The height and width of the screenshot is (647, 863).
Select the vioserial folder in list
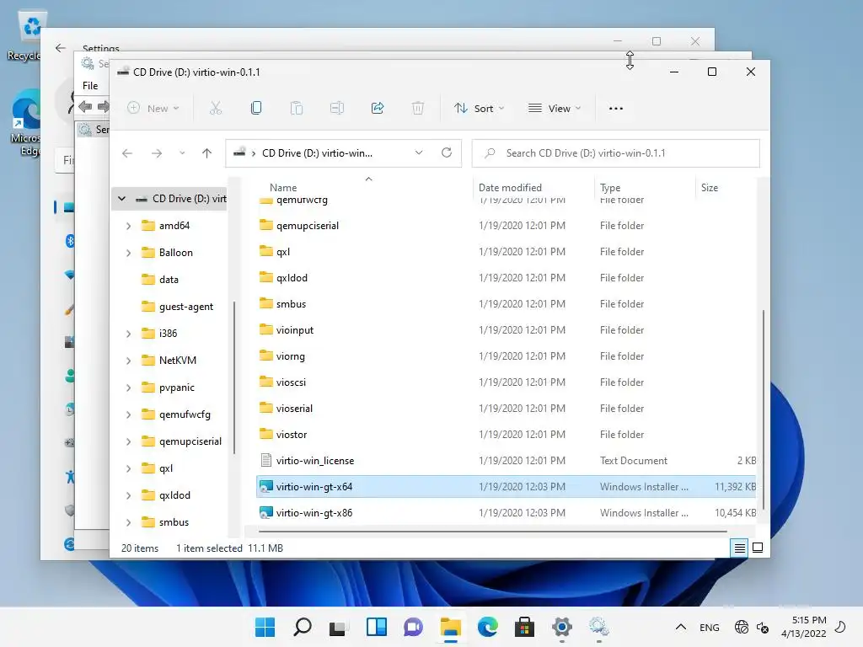tap(506, 409)
